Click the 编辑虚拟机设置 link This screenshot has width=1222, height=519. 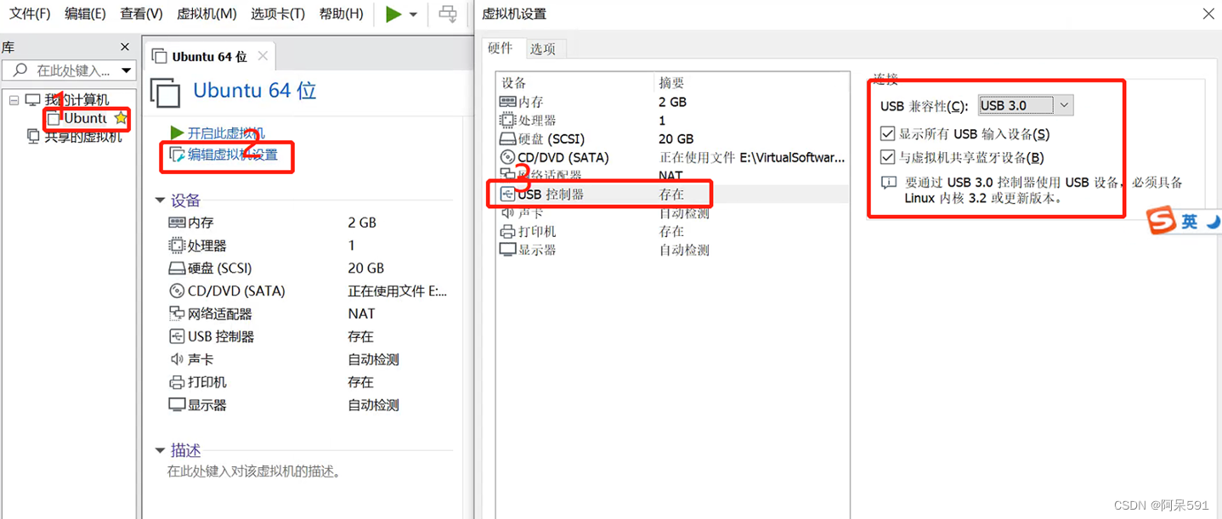[233, 155]
